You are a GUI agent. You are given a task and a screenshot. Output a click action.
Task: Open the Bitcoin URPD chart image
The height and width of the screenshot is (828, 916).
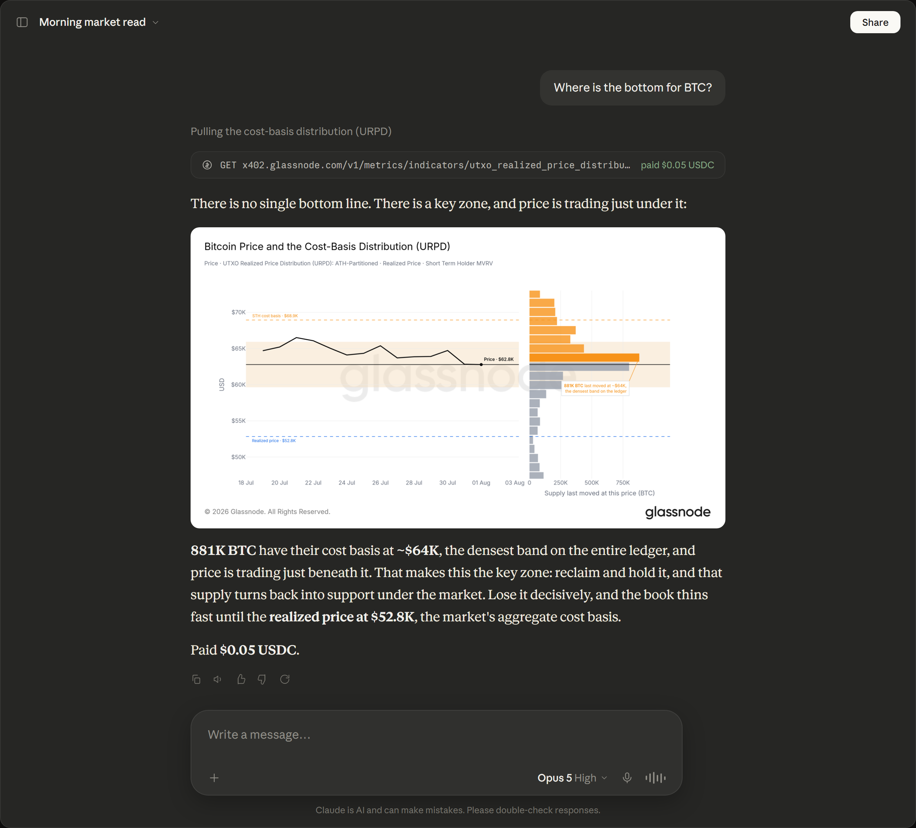point(458,378)
